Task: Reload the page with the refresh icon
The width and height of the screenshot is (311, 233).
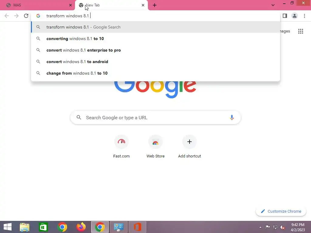Action: click(26, 16)
